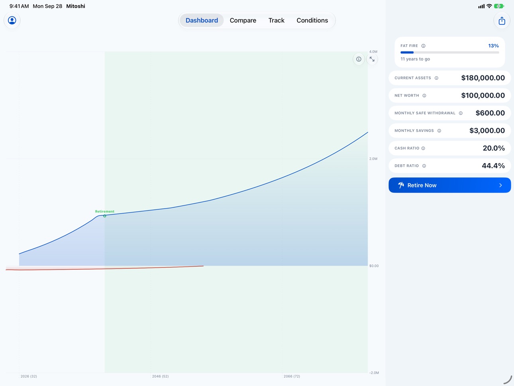Switch to the Compare tab
514x386 pixels.
pos(243,20)
